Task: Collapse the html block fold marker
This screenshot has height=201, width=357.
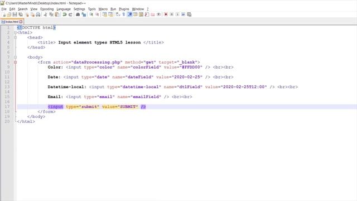Action: 15,32
